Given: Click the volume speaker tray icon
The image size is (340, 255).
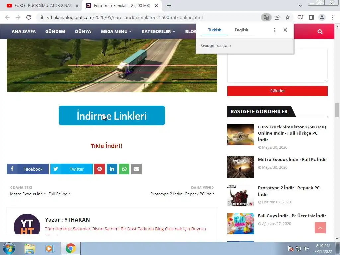Looking at the screenshot, I should (306, 249).
